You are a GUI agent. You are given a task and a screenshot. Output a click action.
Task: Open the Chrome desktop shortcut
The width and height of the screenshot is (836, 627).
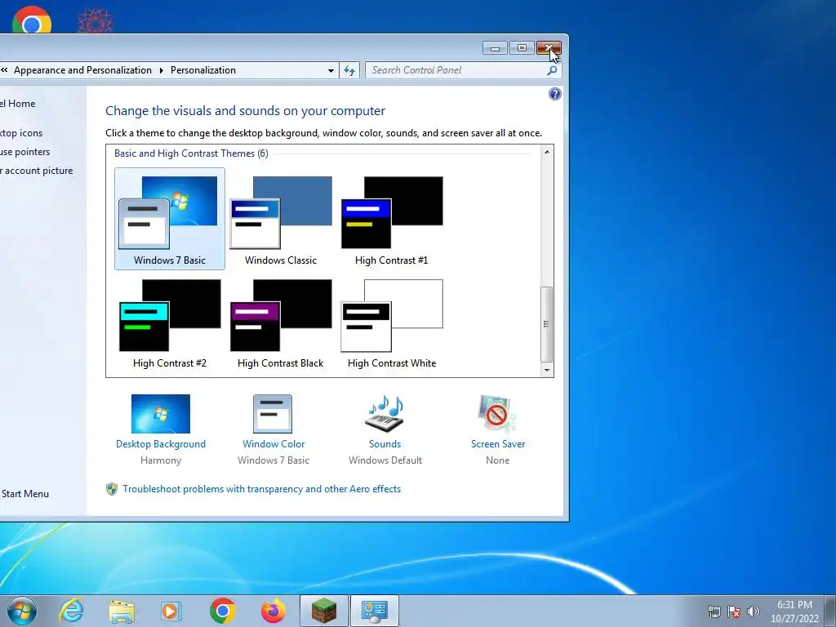pos(32,20)
